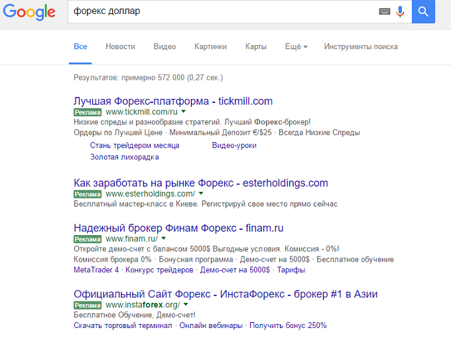451x338 pixels.
Task: Open Стань трейдером месяца link
Action: (135, 145)
